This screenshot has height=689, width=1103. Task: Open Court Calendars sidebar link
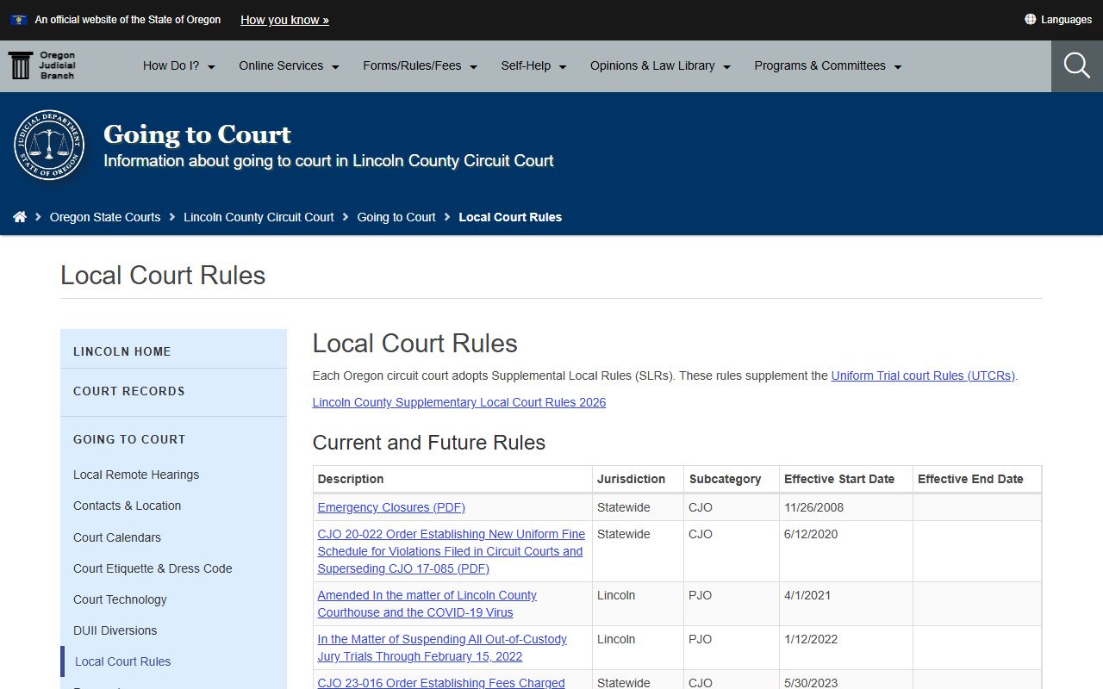[x=117, y=537]
